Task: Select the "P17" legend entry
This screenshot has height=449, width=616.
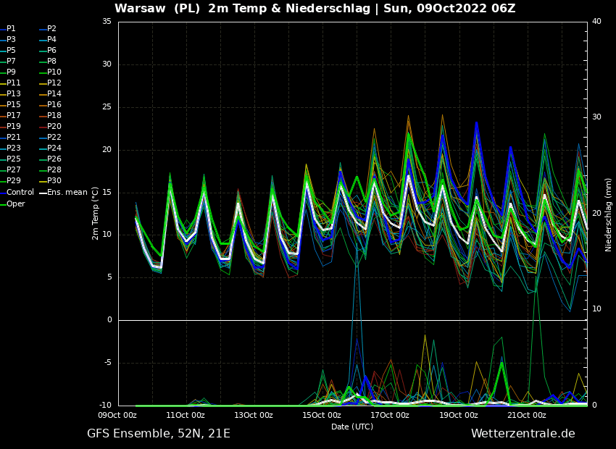Action: tap(10, 115)
